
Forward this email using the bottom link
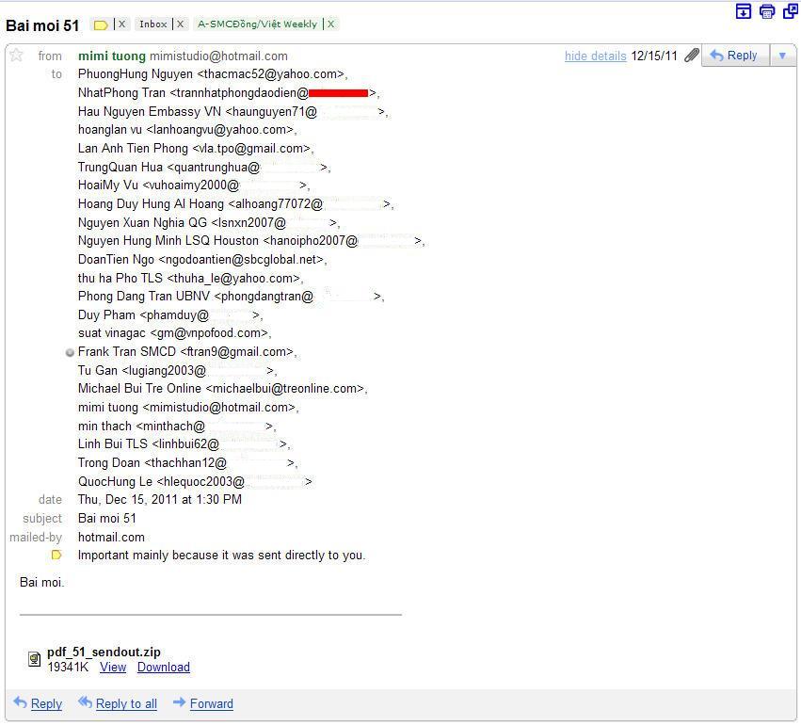pyautogui.click(x=211, y=704)
